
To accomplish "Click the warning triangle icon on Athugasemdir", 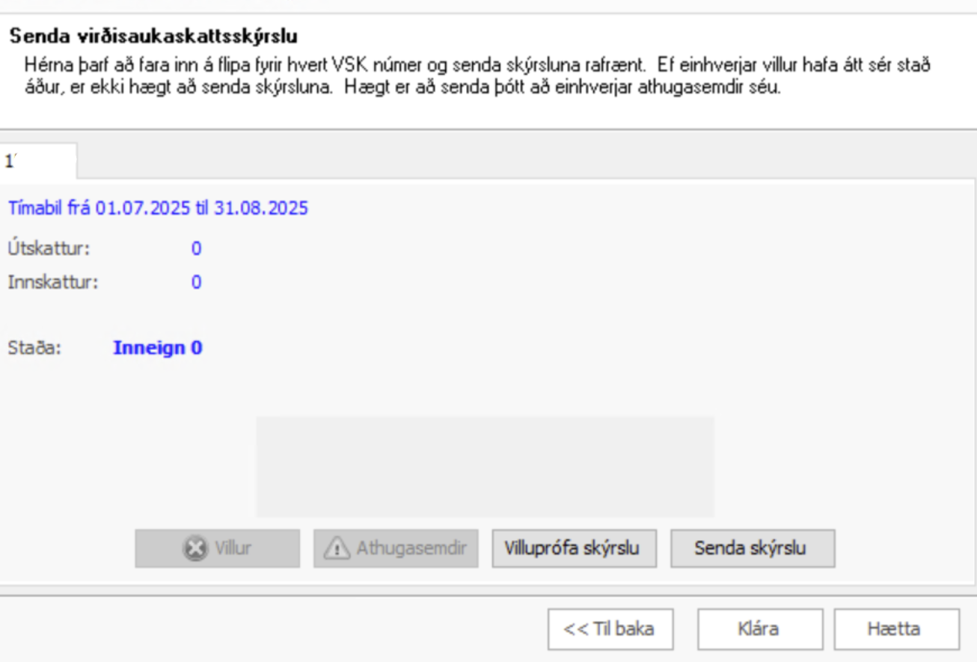I will [337, 548].
